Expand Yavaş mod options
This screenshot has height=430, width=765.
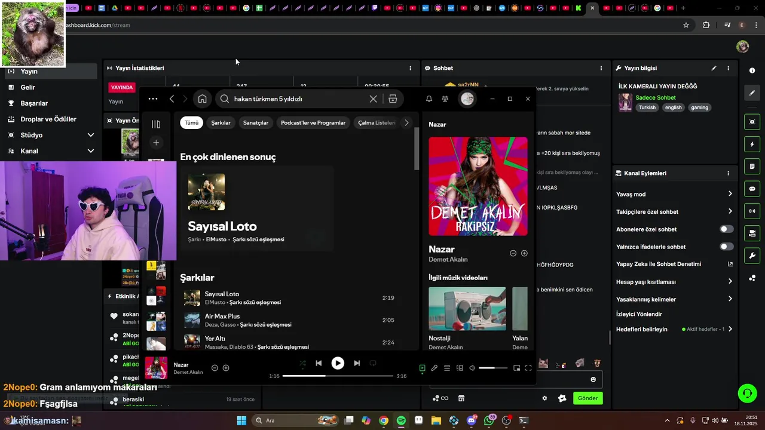[x=730, y=194]
